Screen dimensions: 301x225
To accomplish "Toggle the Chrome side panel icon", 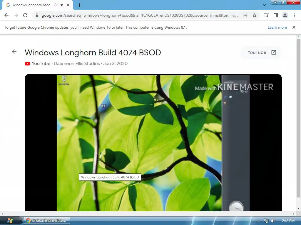I will (276, 15).
